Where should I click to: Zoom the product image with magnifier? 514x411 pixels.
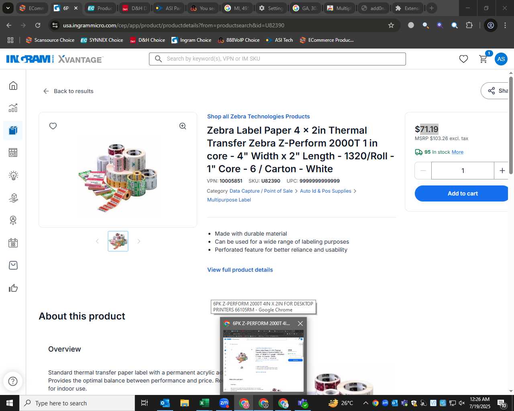(x=183, y=126)
